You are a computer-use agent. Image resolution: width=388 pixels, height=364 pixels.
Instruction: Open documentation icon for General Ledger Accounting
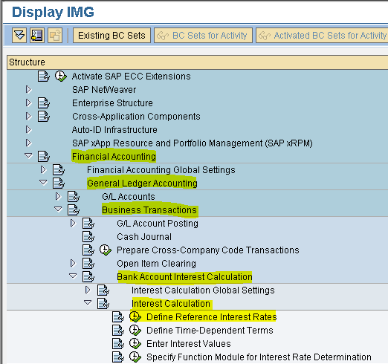[x=59, y=183]
